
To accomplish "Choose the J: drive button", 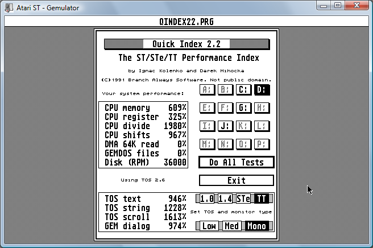I will pos(225,126).
